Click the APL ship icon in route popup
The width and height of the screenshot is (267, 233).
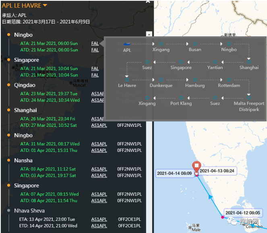pos(127,44)
